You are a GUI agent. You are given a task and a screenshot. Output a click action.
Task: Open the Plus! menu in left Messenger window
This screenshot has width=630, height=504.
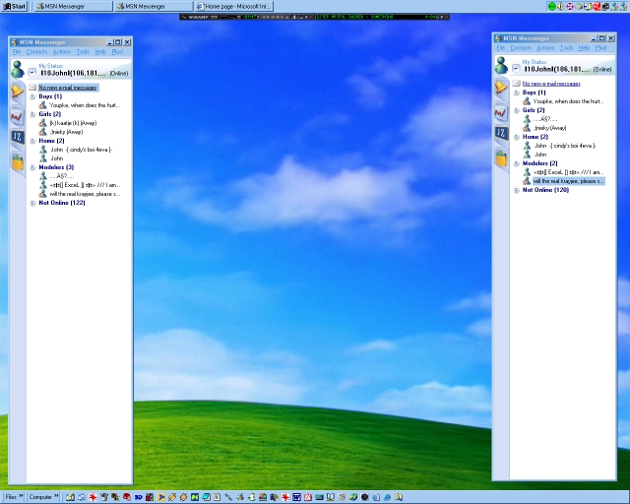point(117,51)
